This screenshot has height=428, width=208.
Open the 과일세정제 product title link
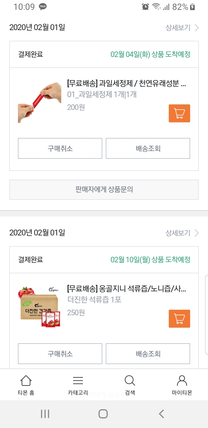[x=127, y=84]
